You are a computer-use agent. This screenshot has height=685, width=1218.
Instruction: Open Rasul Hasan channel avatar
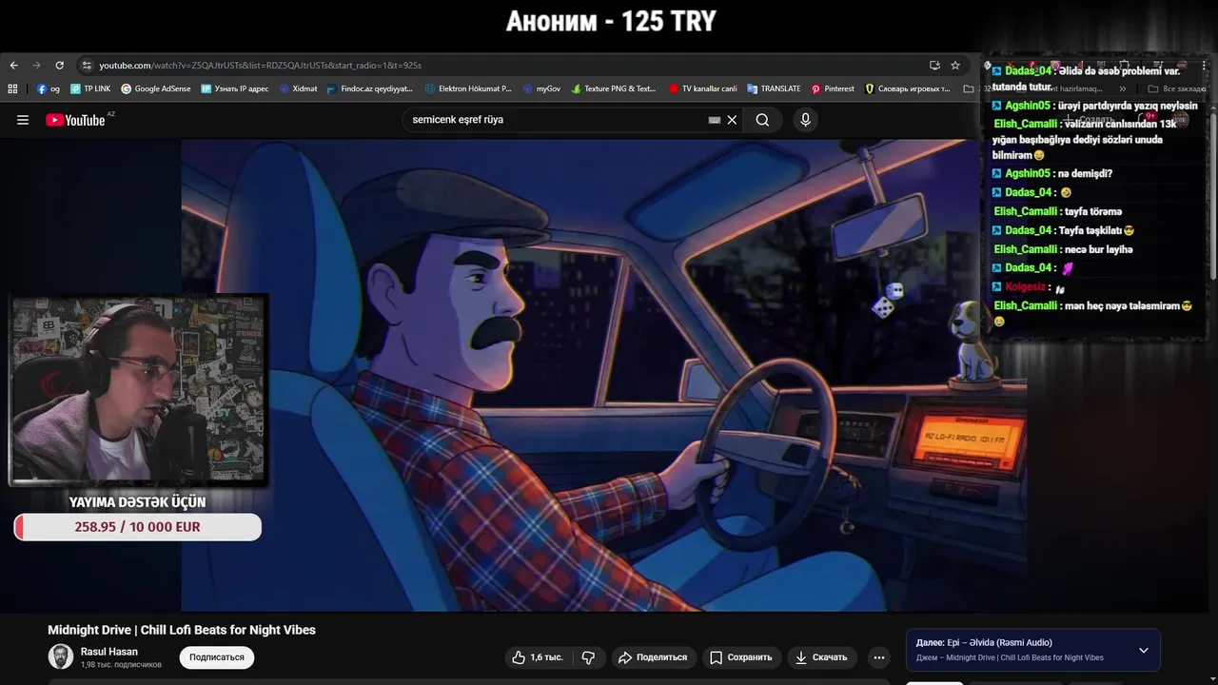61,656
